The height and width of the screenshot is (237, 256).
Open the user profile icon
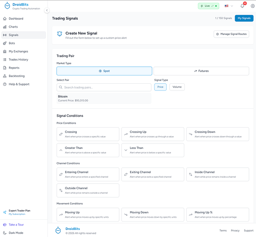pos(252,6)
